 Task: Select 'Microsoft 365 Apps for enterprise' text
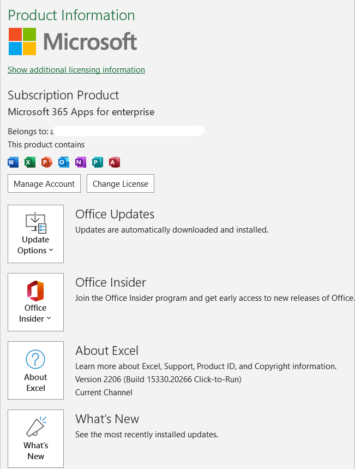[x=81, y=112]
